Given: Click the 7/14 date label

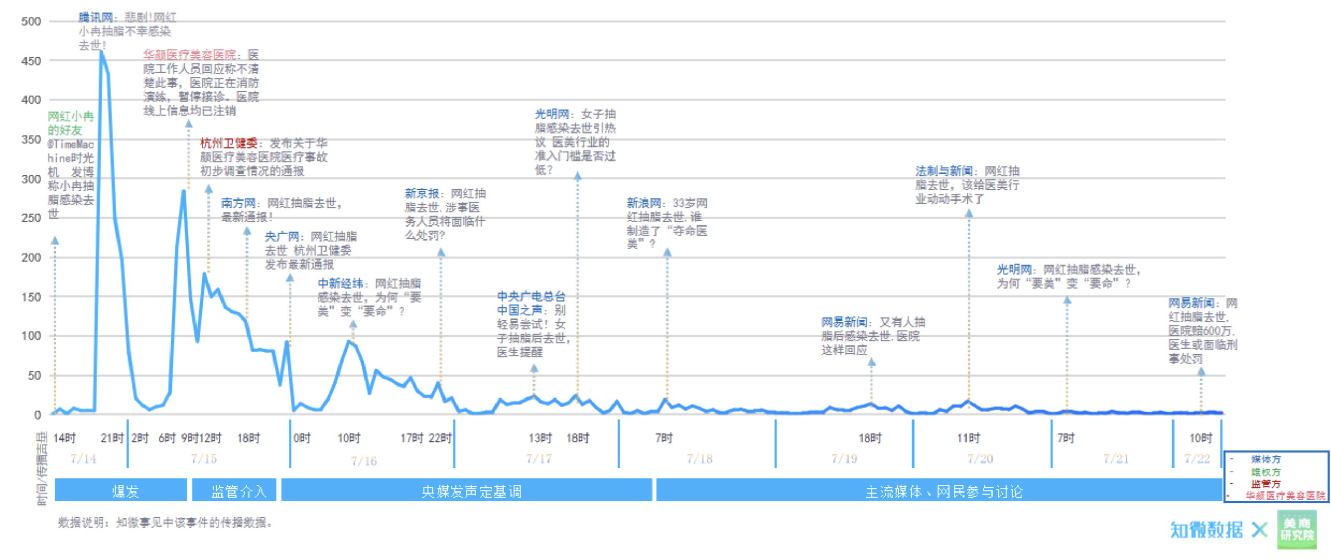Looking at the screenshot, I should click(x=83, y=459).
